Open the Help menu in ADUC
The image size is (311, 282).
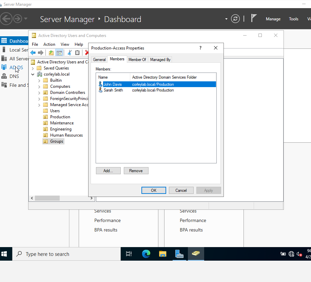pos(79,44)
